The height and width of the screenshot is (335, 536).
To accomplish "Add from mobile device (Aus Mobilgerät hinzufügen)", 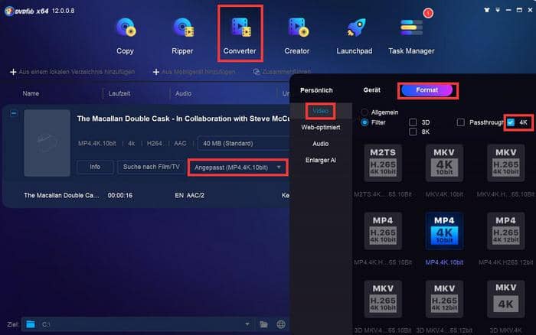I will 194,72.
